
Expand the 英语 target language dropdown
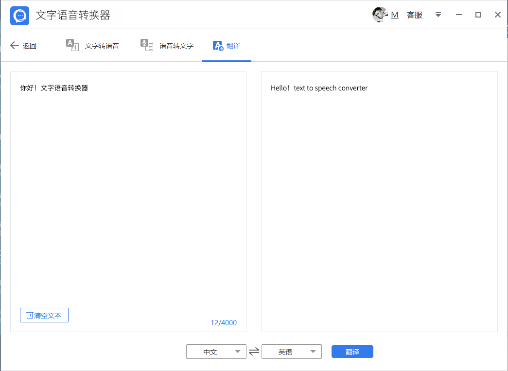(313, 352)
